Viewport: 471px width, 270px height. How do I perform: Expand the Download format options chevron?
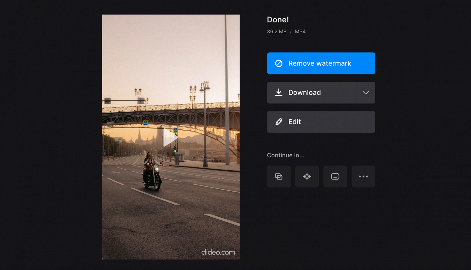pos(366,92)
